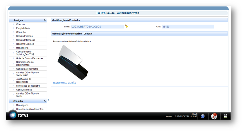Image resolution: width=243 pixels, height=132 pixels.
Task: Click the Nome input field
Action: [97, 27]
